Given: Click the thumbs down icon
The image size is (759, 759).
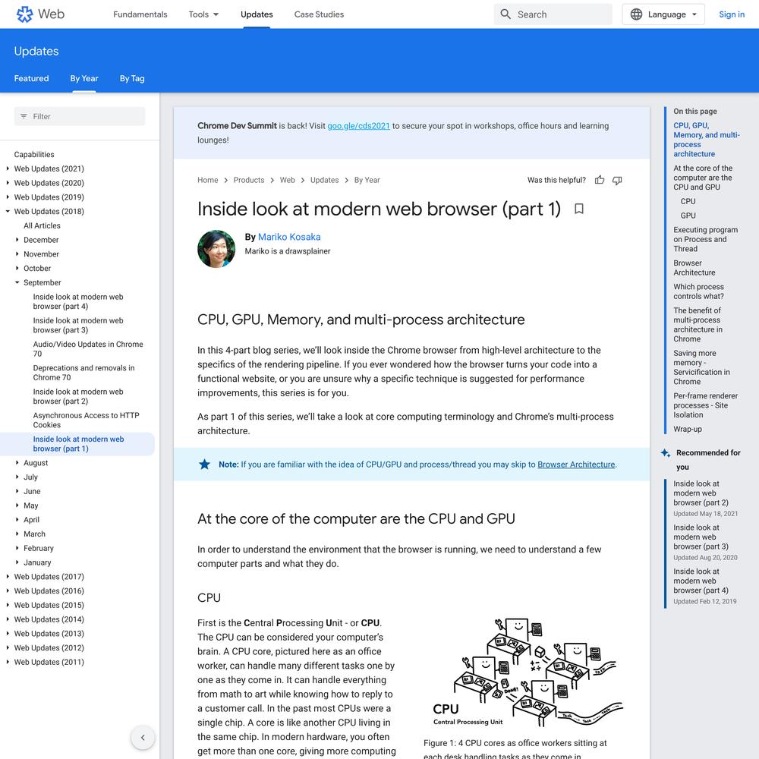Looking at the screenshot, I should tap(617, 180).
